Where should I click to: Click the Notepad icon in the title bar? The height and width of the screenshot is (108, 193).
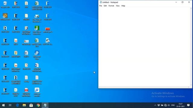[101, 2]
